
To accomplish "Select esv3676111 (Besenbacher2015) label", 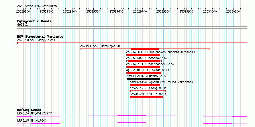I will click(150, 64).
